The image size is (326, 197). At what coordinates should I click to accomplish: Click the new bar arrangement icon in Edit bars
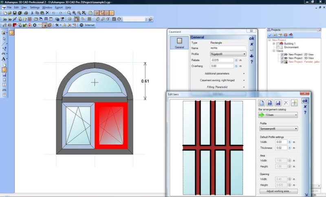point(262,103)
